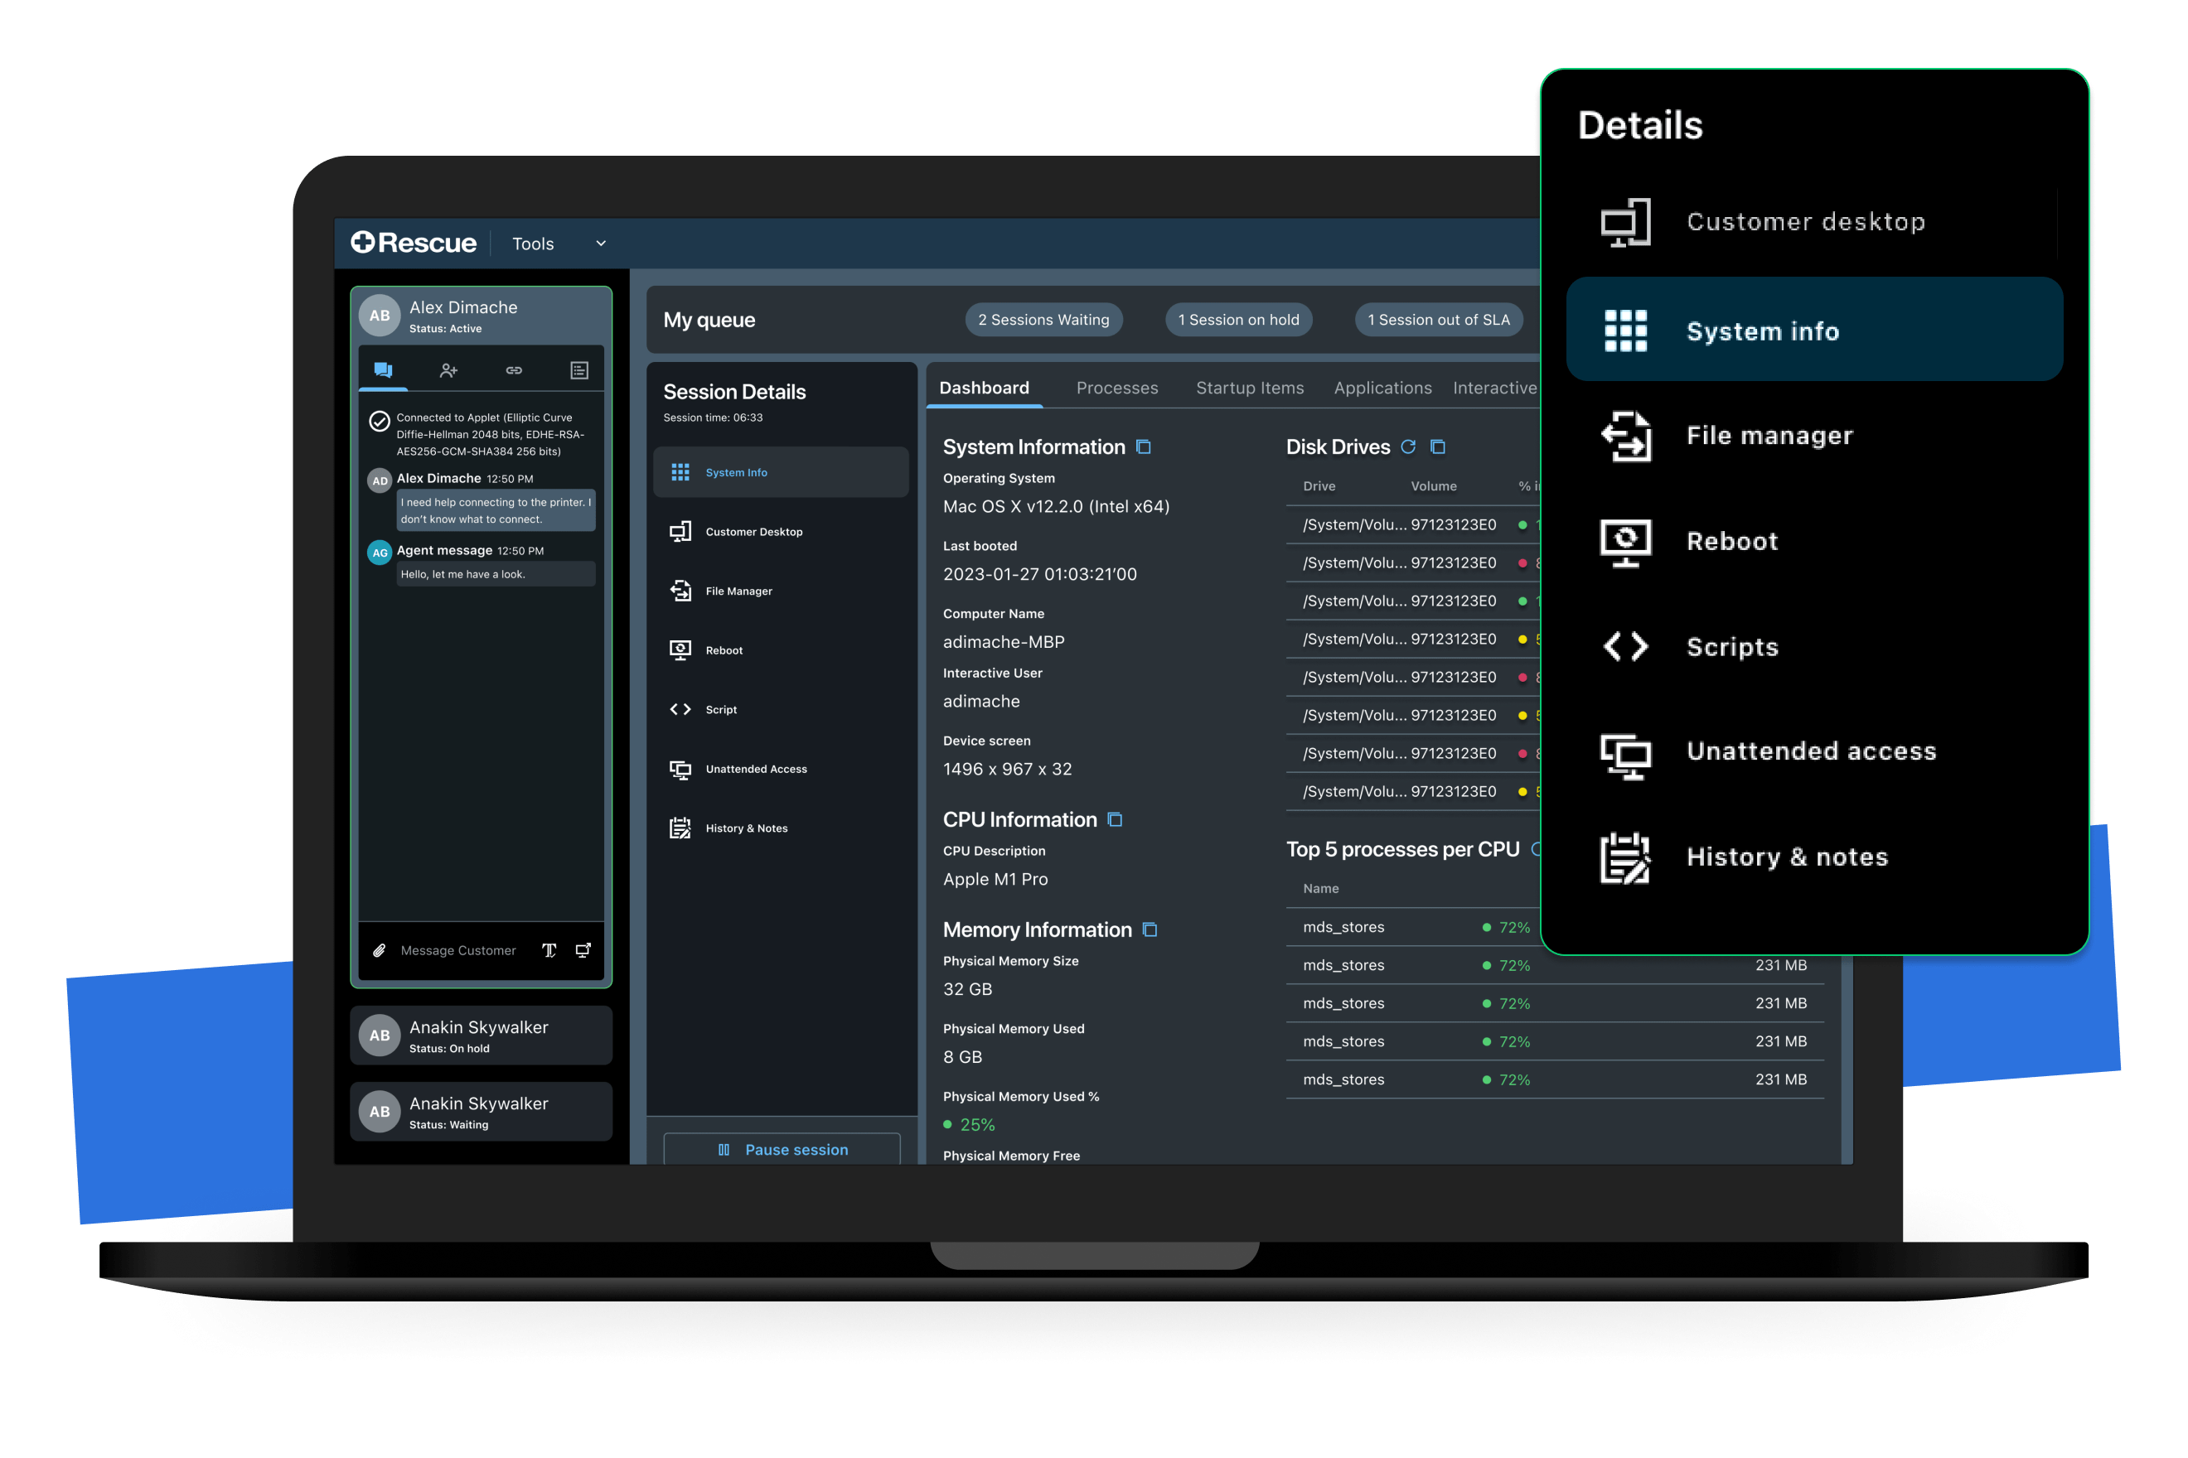Switch to the Processes tab
The width and height of the screenshot is (2188, 1458).
point(1116,388)
